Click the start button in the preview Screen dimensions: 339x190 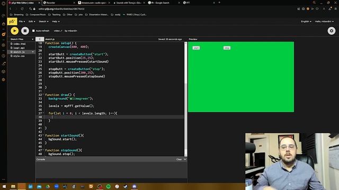click(x=196, y=48)
